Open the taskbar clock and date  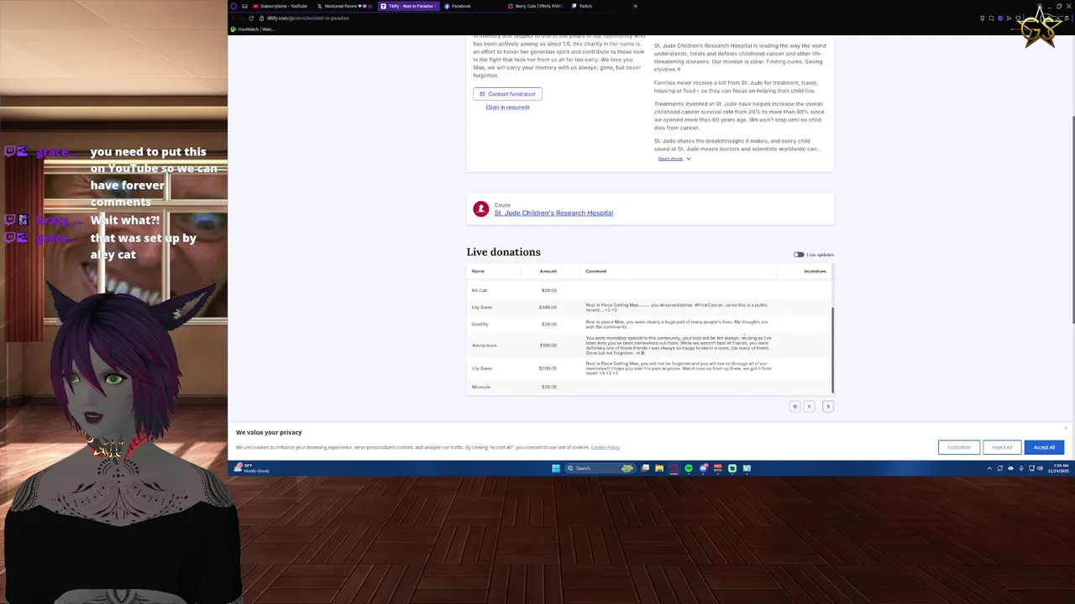coord(1057,468)
